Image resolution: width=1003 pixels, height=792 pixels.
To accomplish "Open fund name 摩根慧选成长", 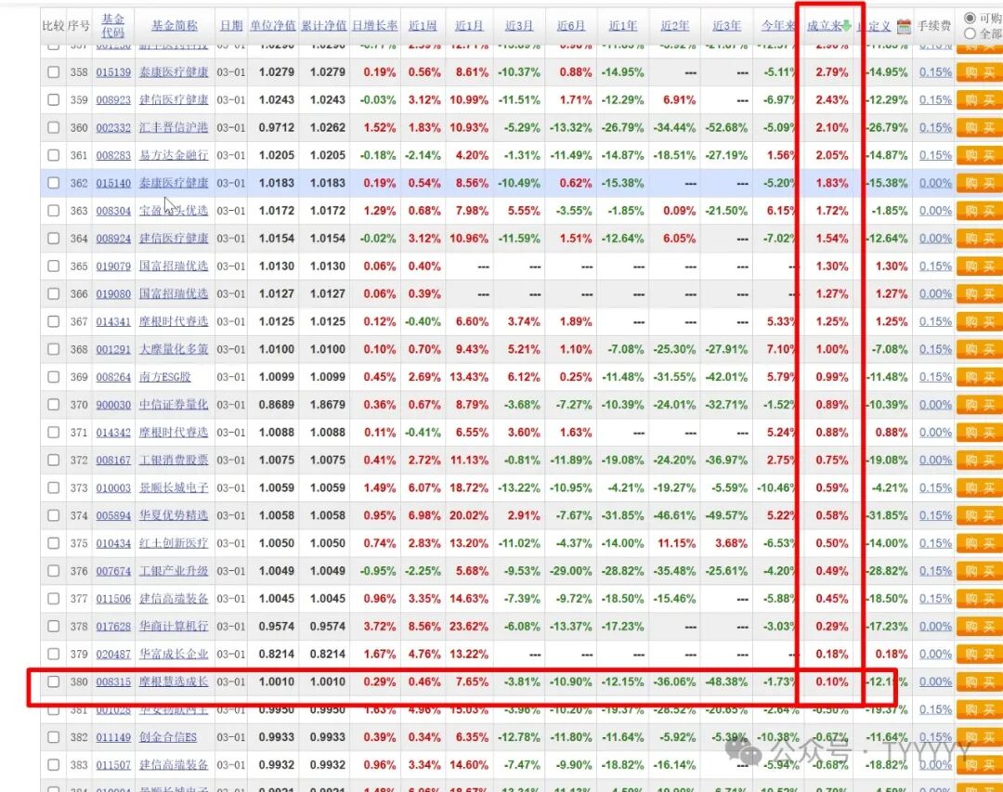I will [174, 682].
